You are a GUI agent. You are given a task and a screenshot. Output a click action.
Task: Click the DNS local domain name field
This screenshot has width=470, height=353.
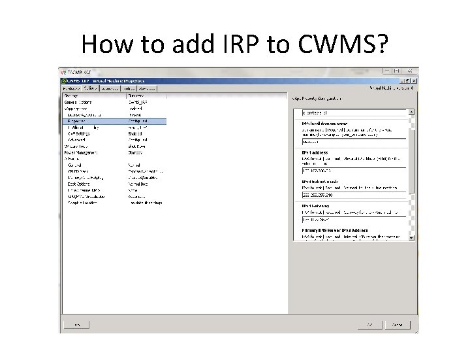point(354,142)
